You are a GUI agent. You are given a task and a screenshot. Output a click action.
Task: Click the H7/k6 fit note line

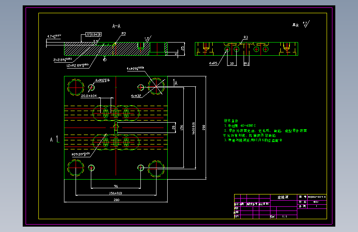pyautogui.click(x=253, y=140)
